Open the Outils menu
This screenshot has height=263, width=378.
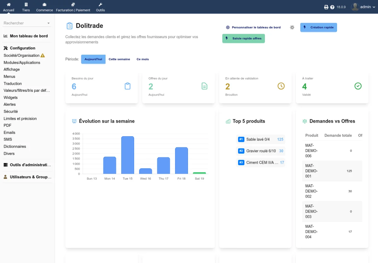click(x=100, y=7)
